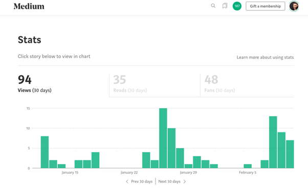Click the January 29 axis label
Screen dimensions: 308x188
click(x=188, y=173)
